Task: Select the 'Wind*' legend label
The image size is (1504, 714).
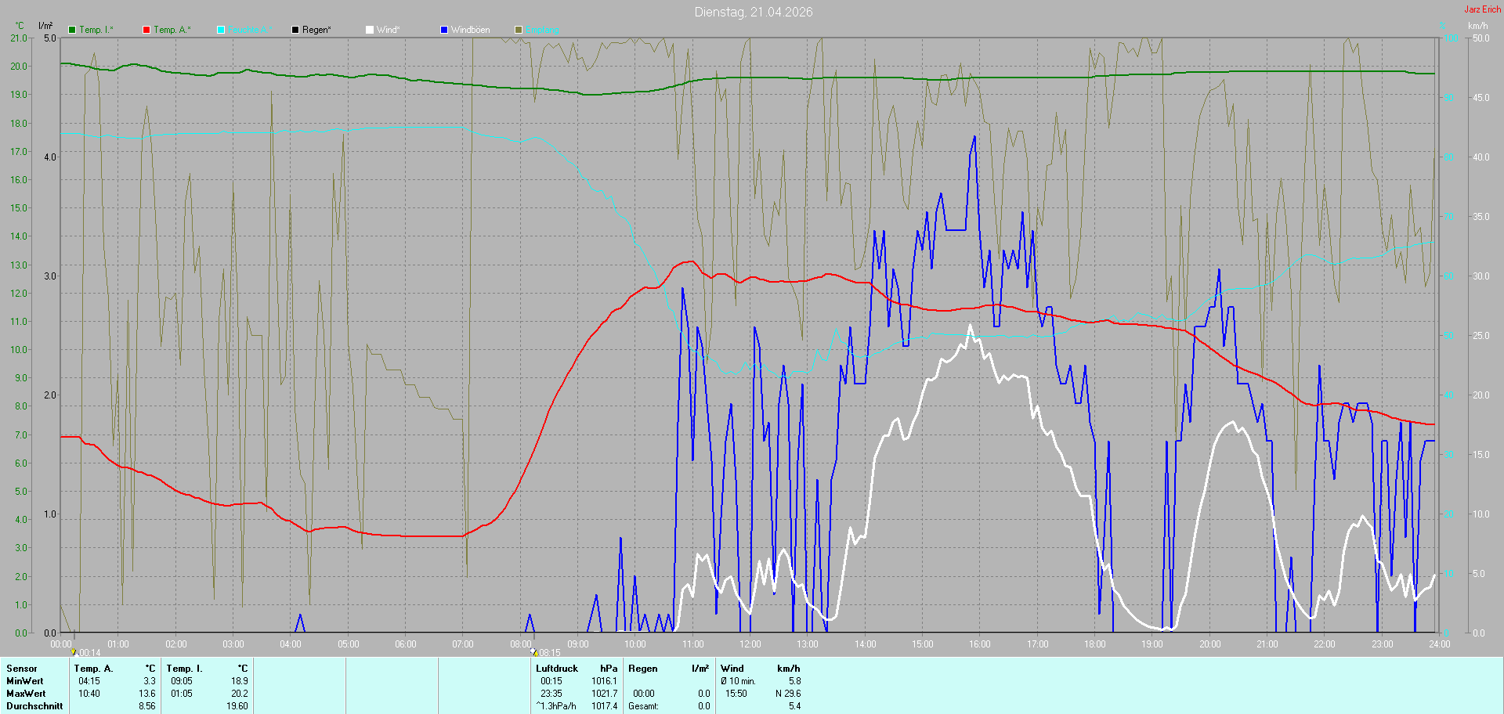Action: pyautogui.click(x=389, y=30)
